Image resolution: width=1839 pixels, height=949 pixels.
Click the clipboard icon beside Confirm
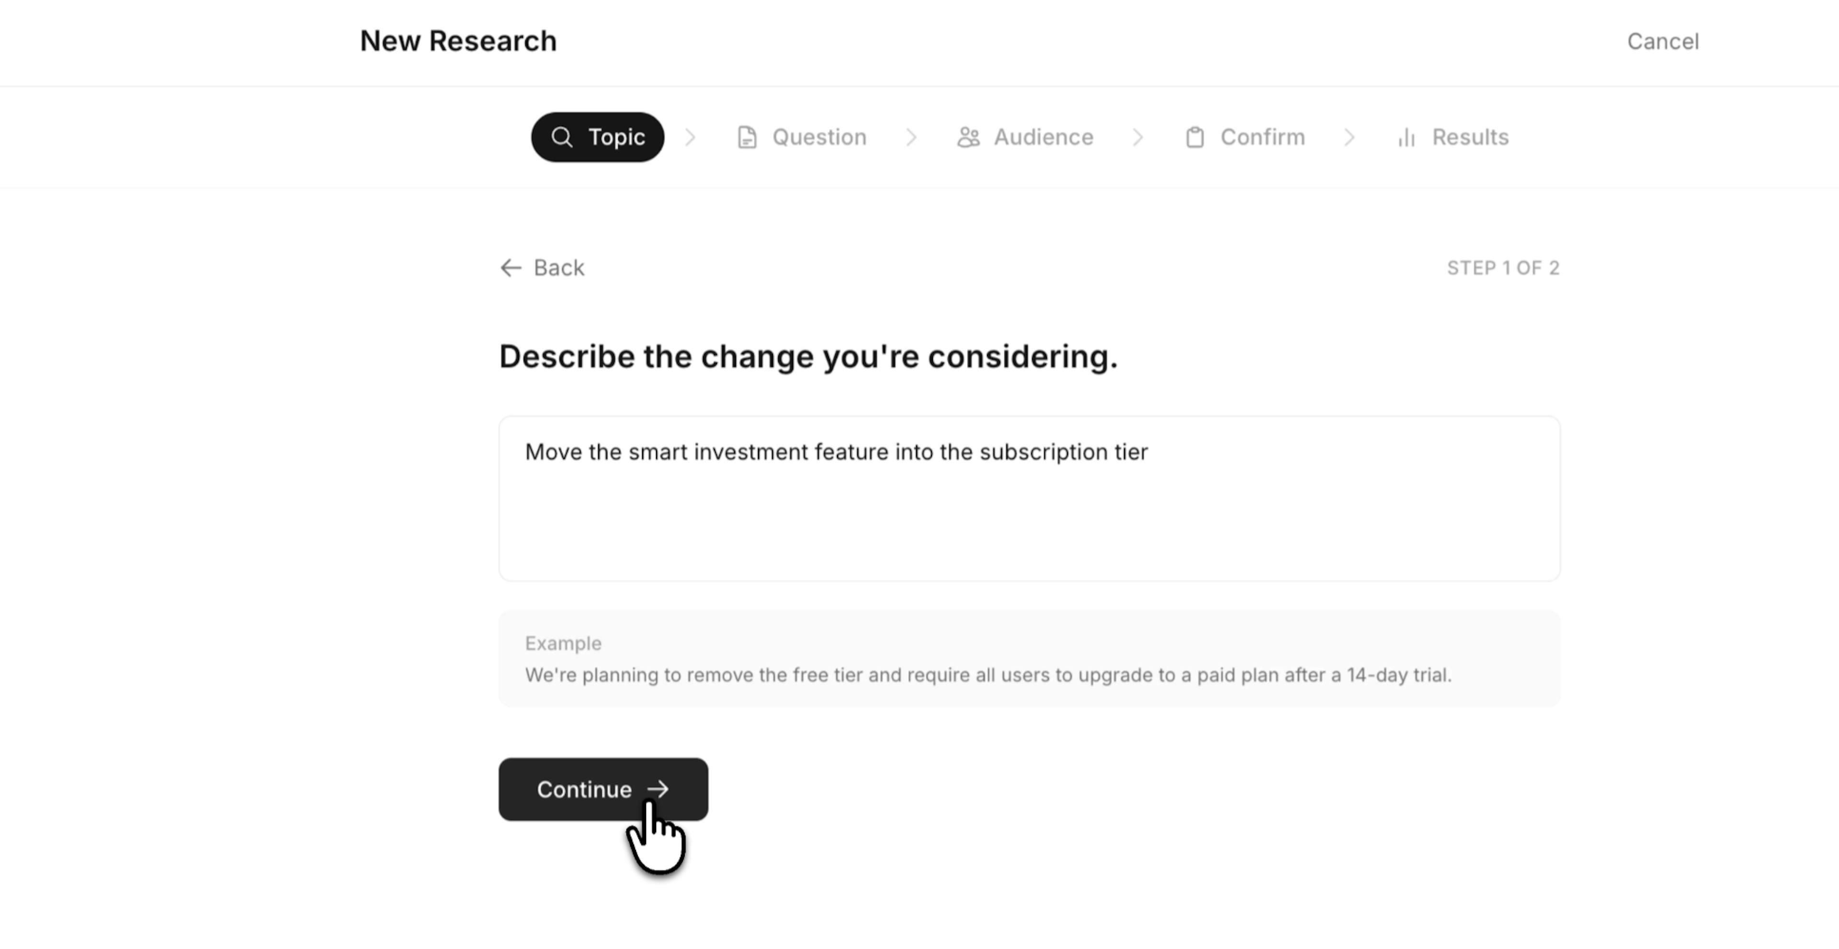(1195, 137)
